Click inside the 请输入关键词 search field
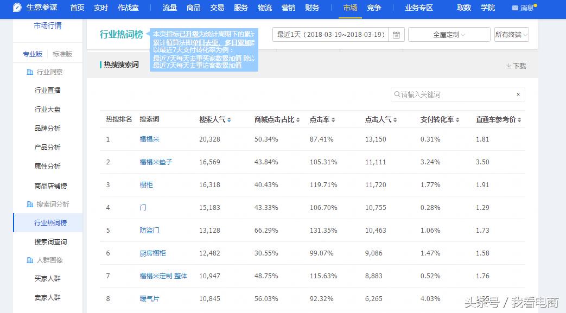 tap(456, 94)
